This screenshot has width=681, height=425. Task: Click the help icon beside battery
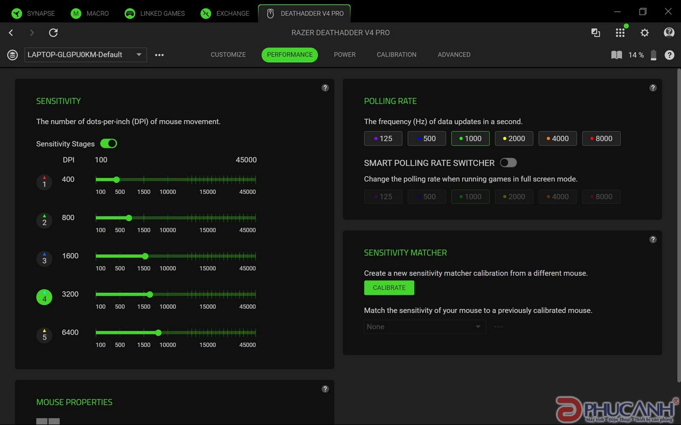click(x=670, y=55)
